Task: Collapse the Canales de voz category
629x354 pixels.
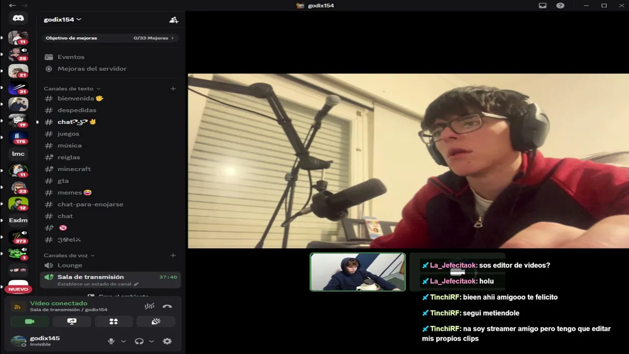Action: click(x=69, y=256)
